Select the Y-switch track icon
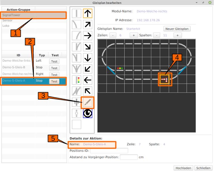214x172 pixels. click(76, 69)
